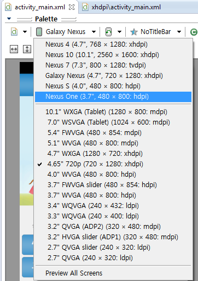Collapse the Palette panel triangle
This screenshot has height=281, width=198.
[x=9, y=19]
